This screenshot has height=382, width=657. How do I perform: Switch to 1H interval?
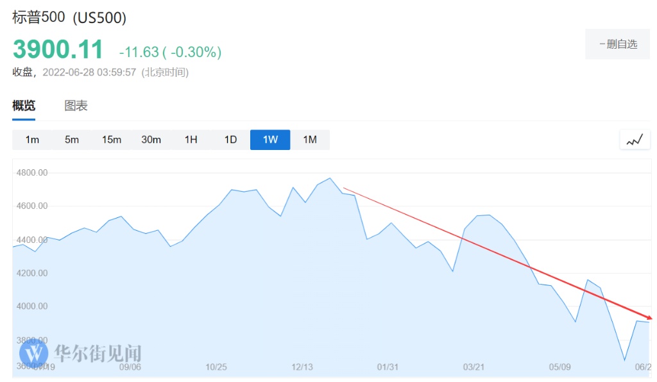pos(191,140)
